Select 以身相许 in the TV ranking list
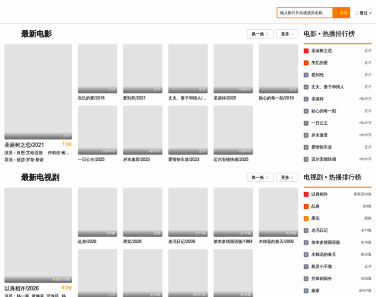 pos(337,194)
